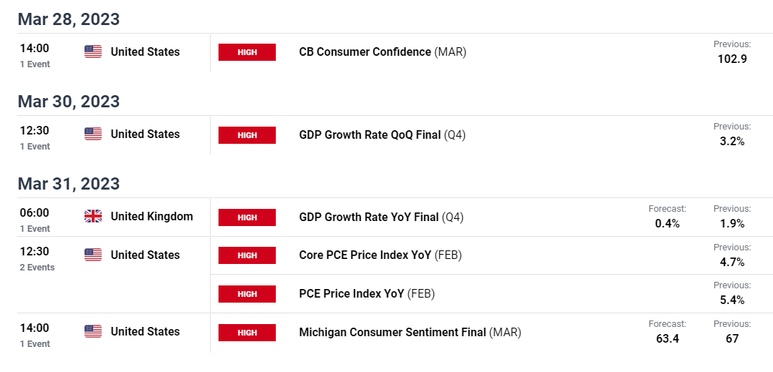
Task: Click HIGH badge for Core PCE Price Index
Action: tap(247, 255)
